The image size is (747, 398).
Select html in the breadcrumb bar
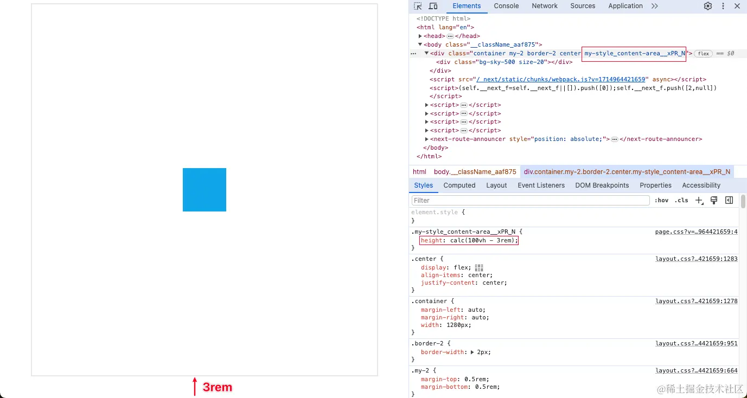419,172
